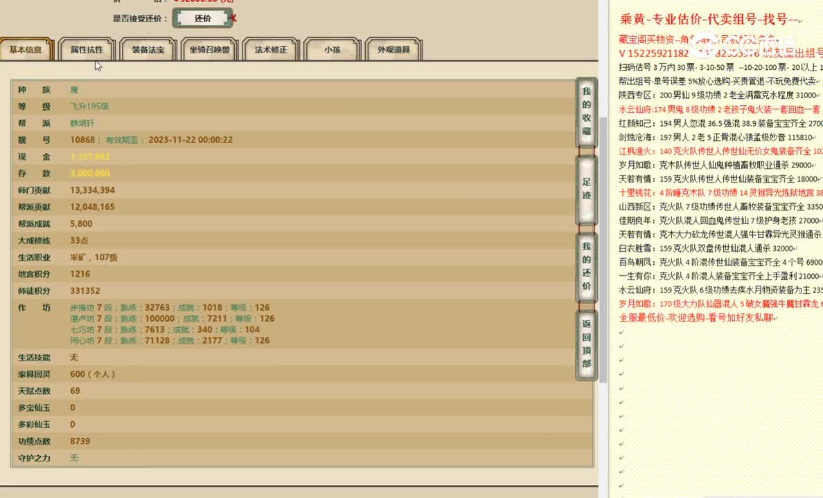
Task: Click the 还价 bargain button
Action: pos(202,19)
